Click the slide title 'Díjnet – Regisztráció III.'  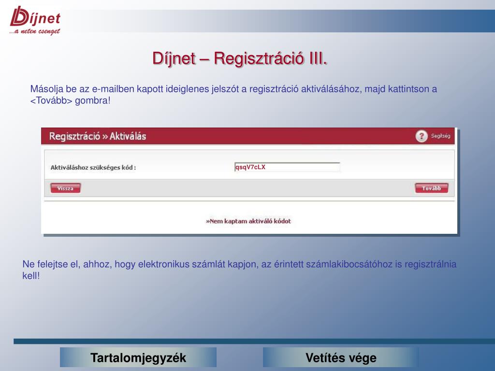(240, 58)
